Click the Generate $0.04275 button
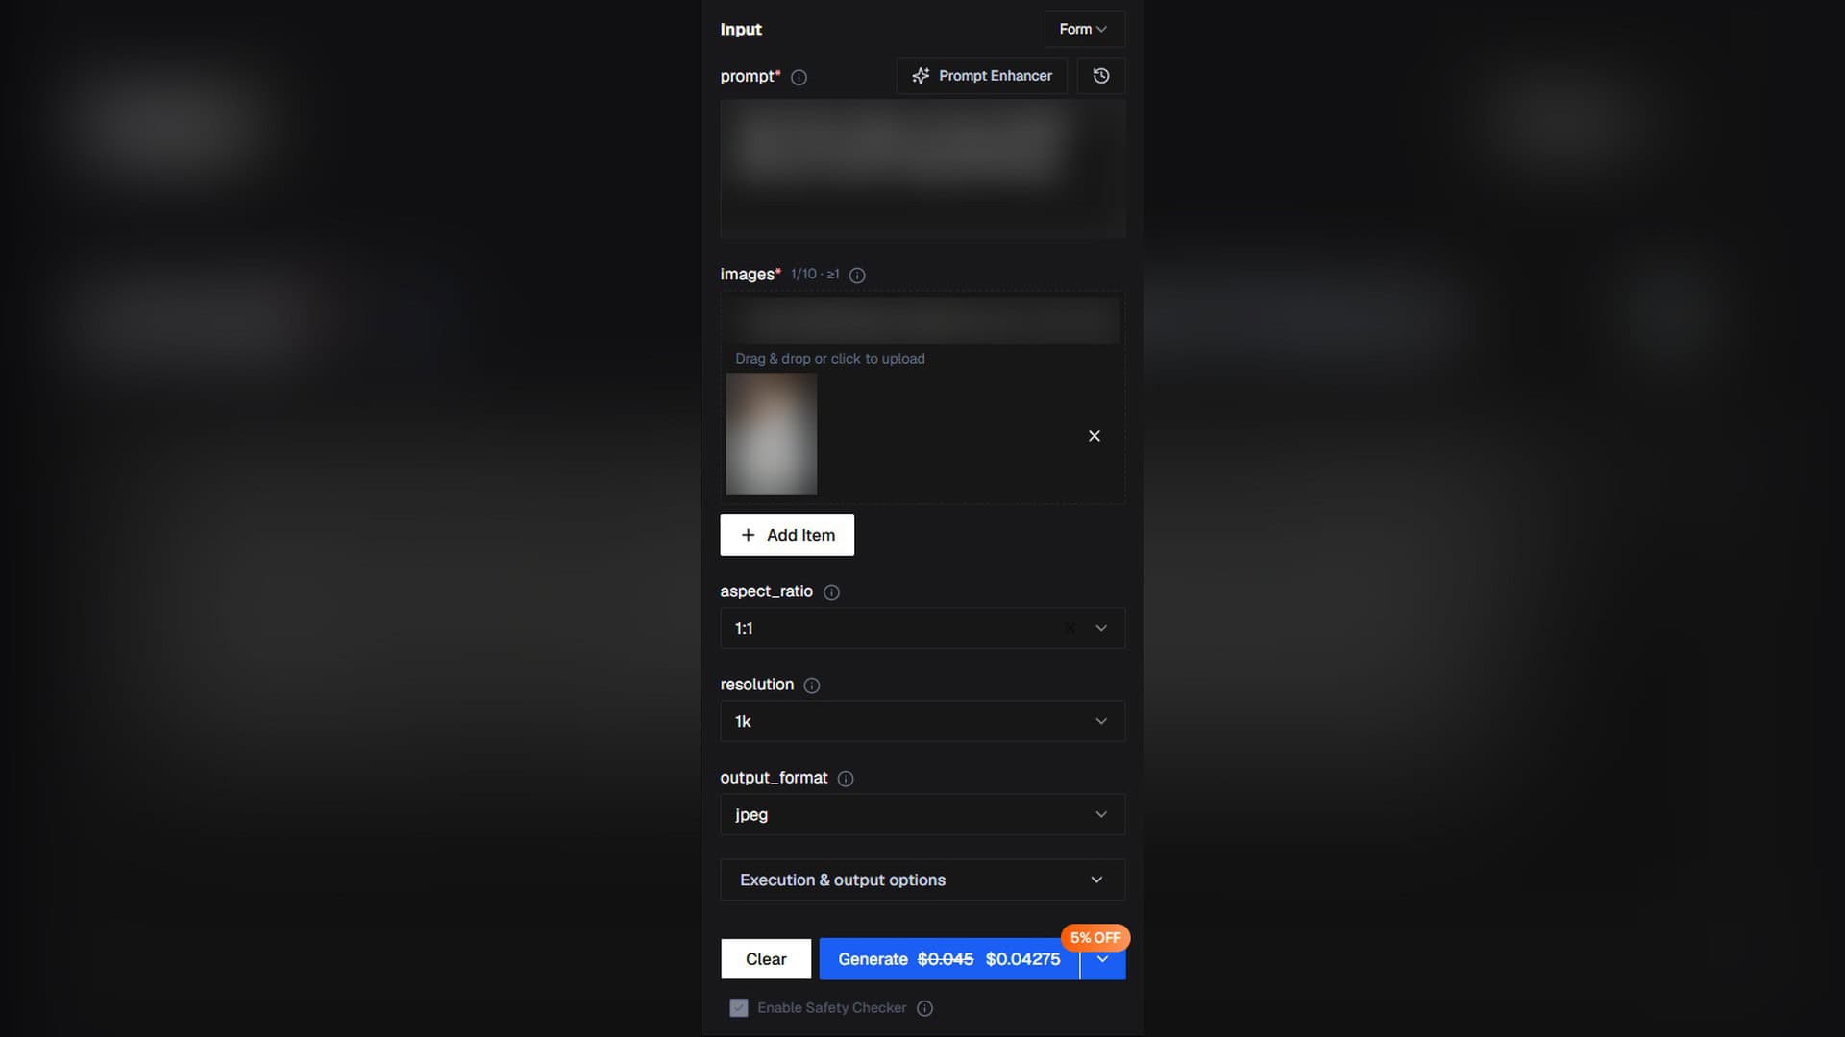1845x1037 pixels. coord(949,959)
